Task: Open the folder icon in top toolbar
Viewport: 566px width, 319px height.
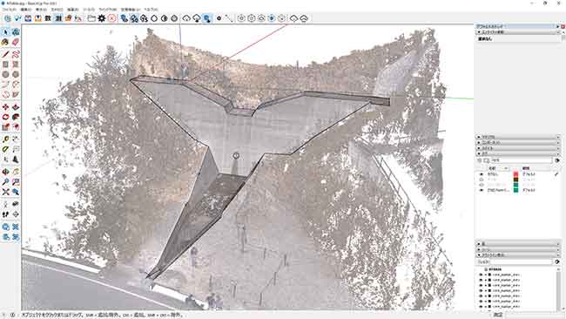Action: tap(91, 18)
